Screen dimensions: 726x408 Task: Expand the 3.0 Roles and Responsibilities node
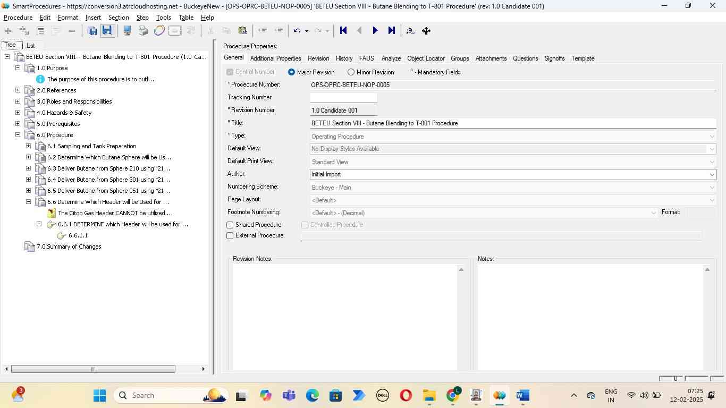coord(18,101)
